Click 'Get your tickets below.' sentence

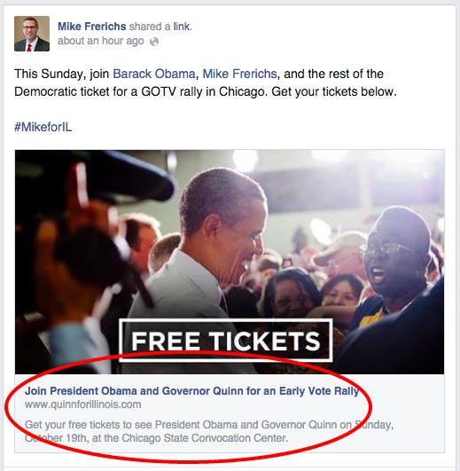pyautogui.click(x=334, y=91)
